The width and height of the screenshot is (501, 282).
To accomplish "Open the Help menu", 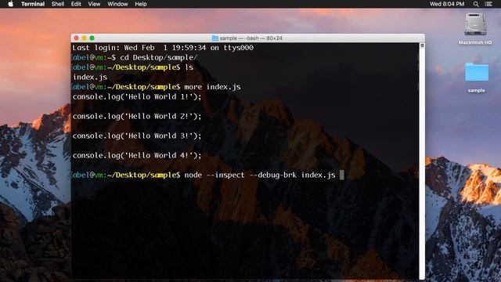I will click(x=141, y=4).
